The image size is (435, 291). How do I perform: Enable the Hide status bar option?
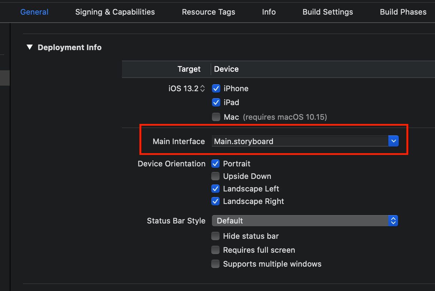216,236
